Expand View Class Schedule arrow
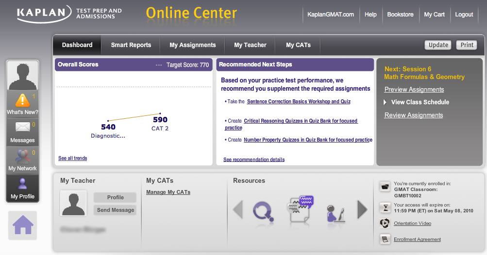Image resolution: width=487 pixels, height=255 pixels. pos(385,102)
